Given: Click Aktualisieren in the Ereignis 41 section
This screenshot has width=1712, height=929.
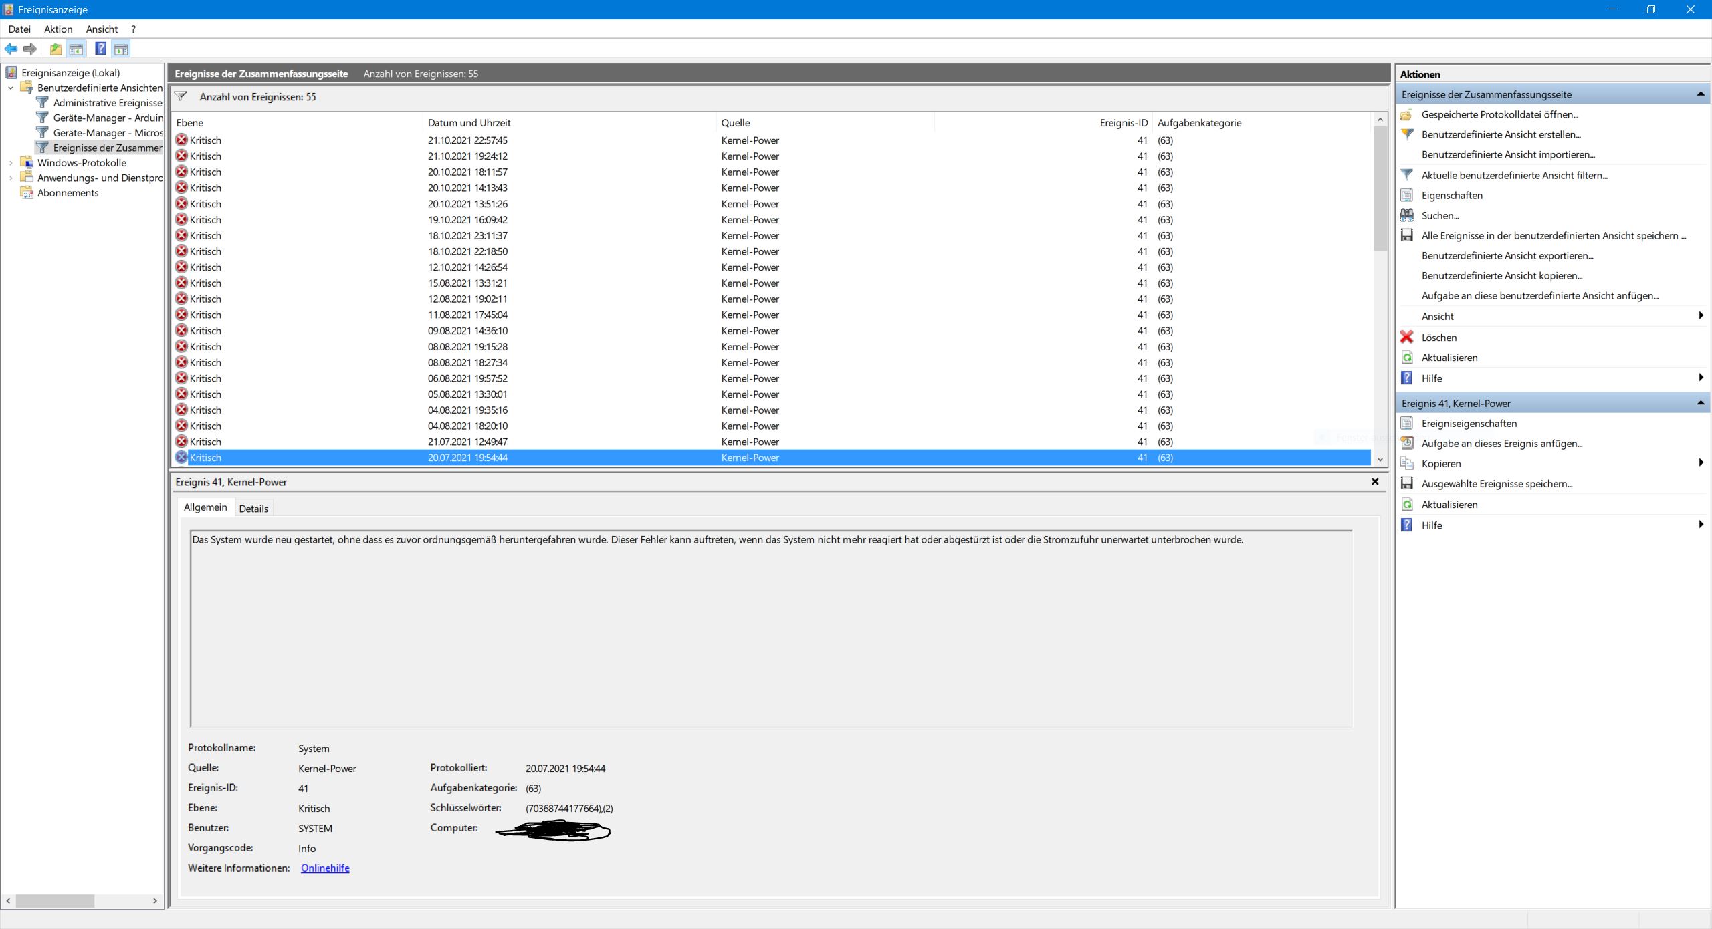Looking at the screenshot, I should (x=1449, y=505).
